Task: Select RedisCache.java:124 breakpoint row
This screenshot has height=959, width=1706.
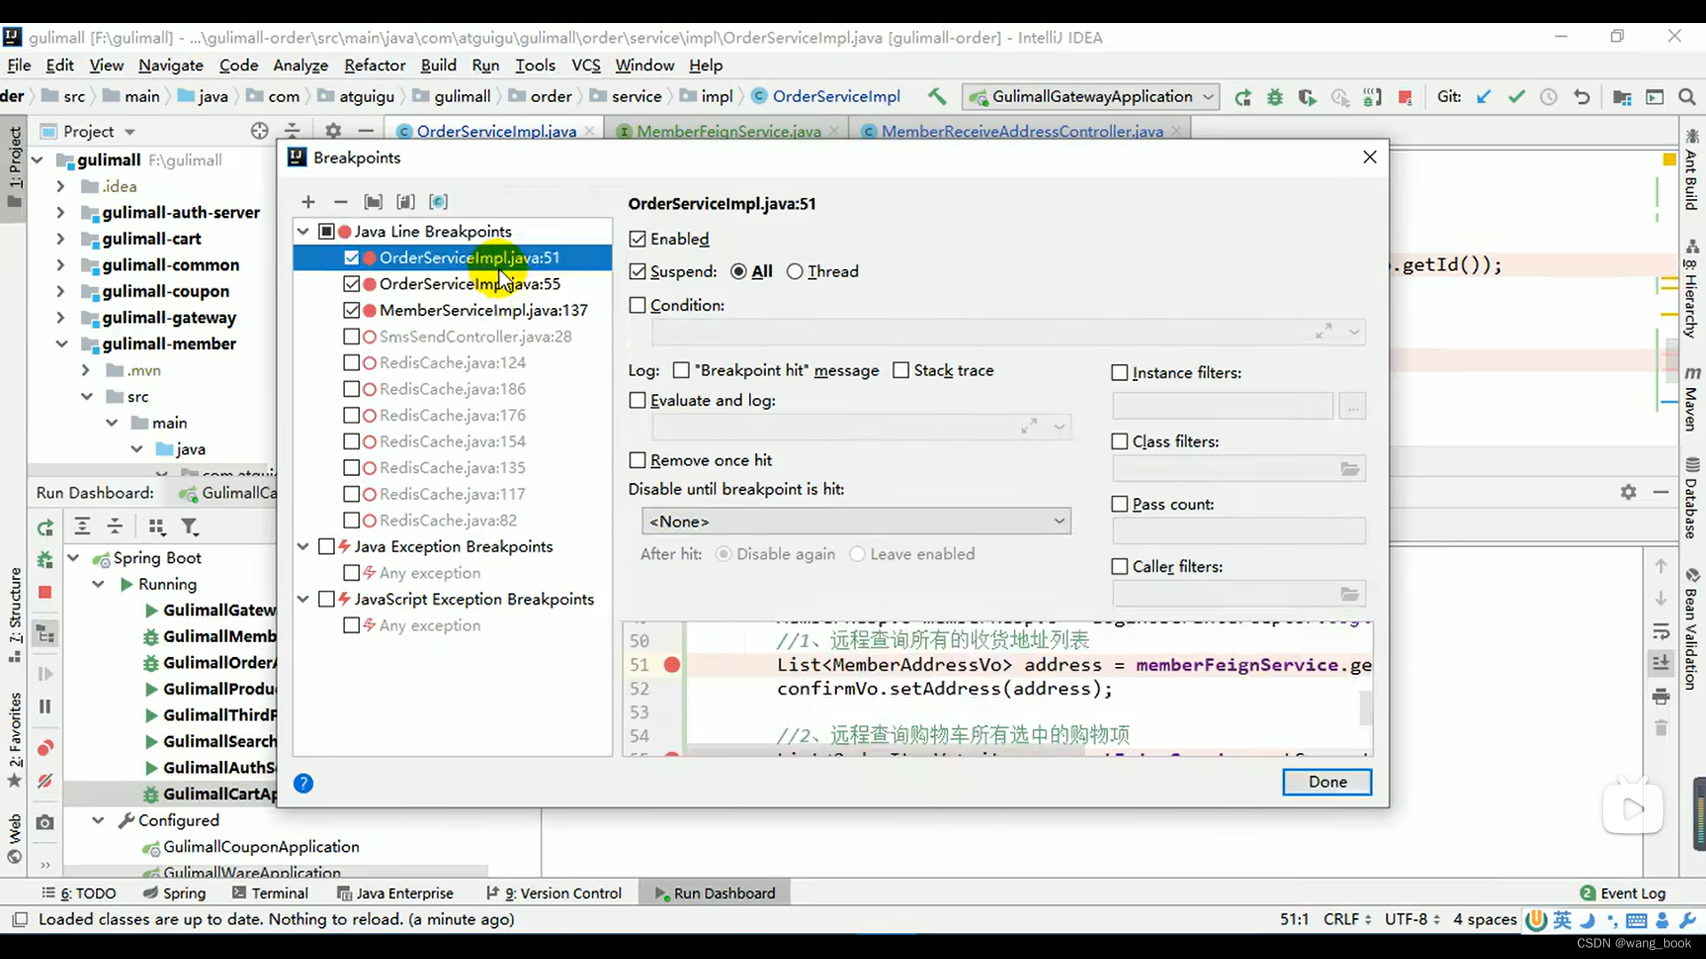Action: click(x=452, y=363)
